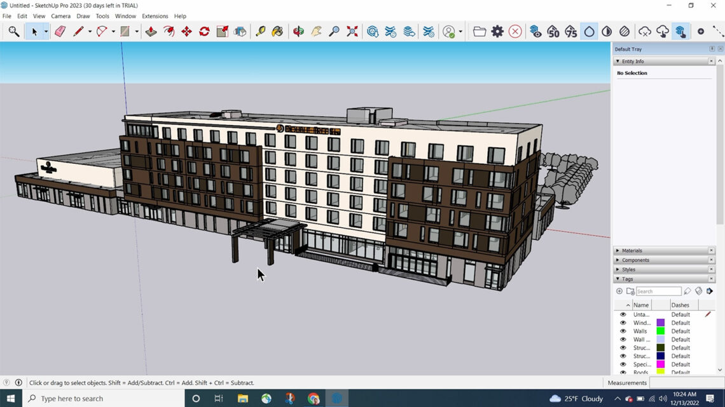
Task: Add a new tag with the plus button
Action: [x=619, y=291]
